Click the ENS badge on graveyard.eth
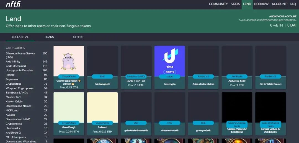 coord(203,123)
